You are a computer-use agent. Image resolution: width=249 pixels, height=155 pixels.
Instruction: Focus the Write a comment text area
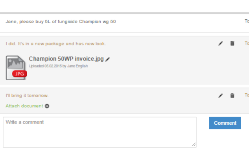point(100,132)
